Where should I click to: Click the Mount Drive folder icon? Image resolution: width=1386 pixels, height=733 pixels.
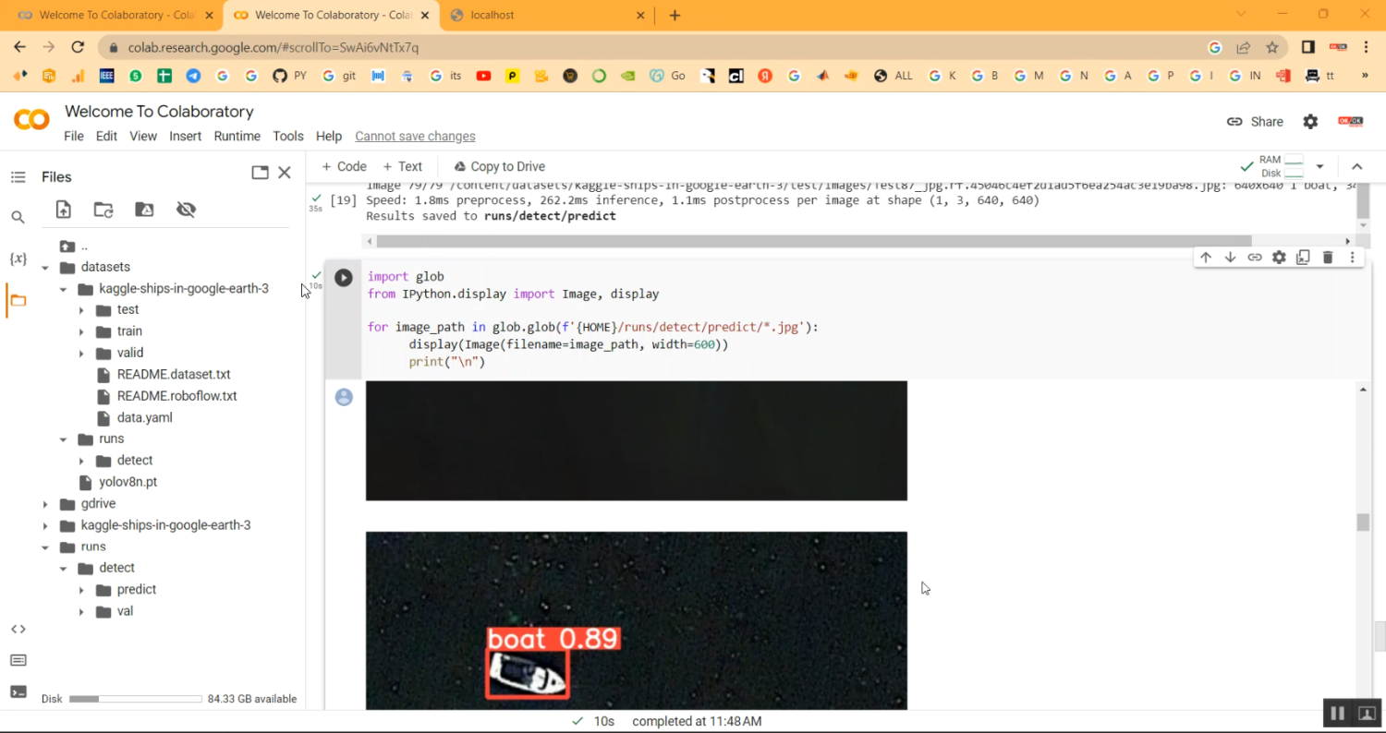pyautogui.click(x=144, y=210)
